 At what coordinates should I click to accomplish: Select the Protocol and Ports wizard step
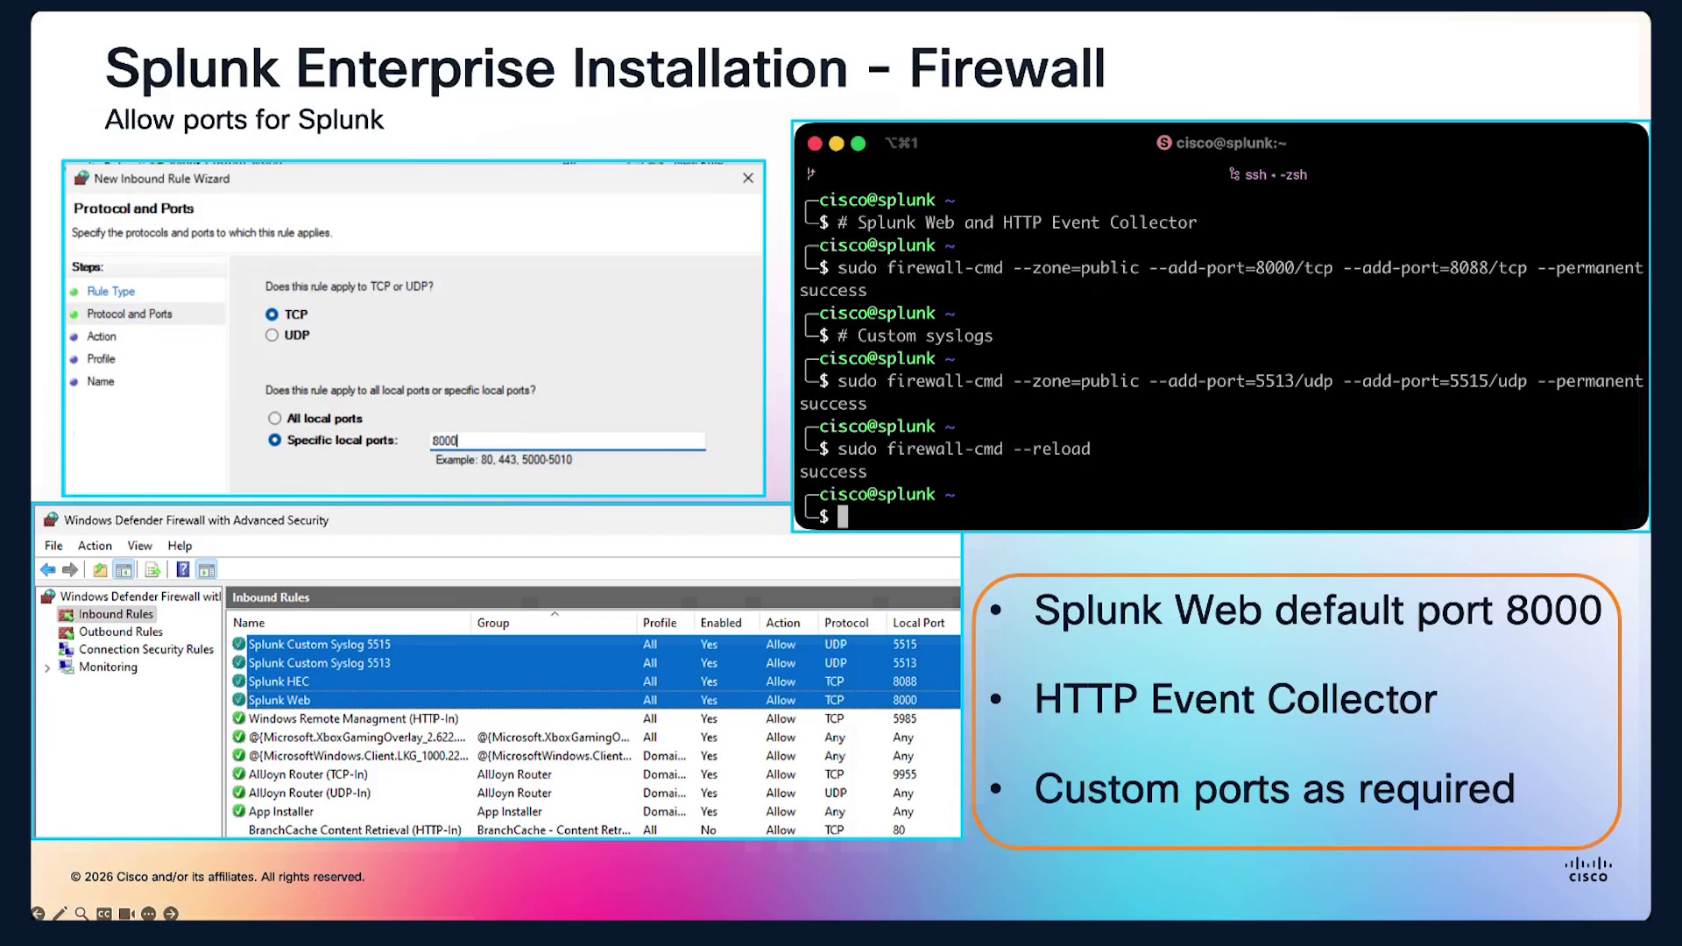(130, 314)
